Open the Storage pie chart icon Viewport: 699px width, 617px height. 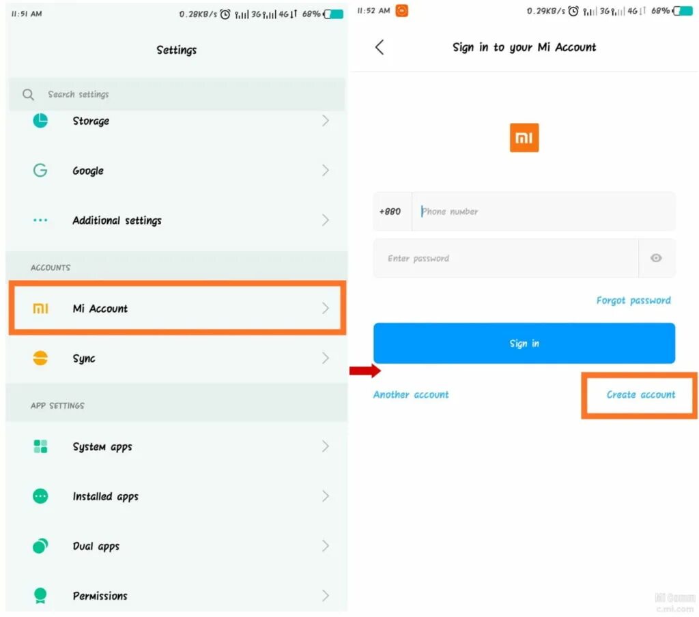40,120
